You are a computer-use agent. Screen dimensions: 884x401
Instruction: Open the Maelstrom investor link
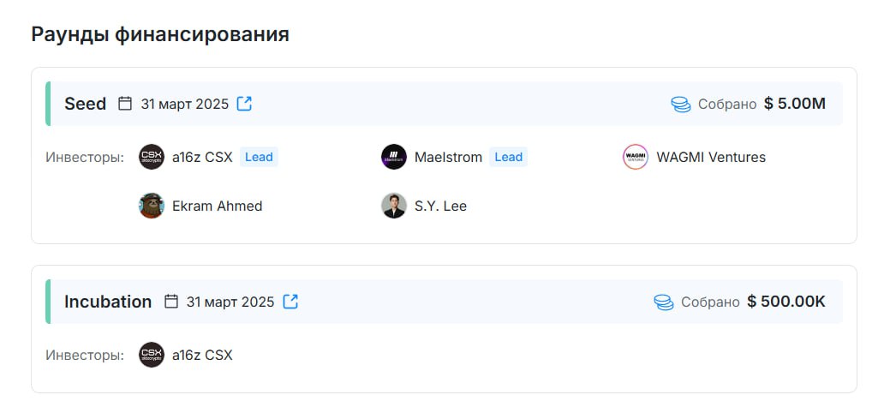pos(448,158)
